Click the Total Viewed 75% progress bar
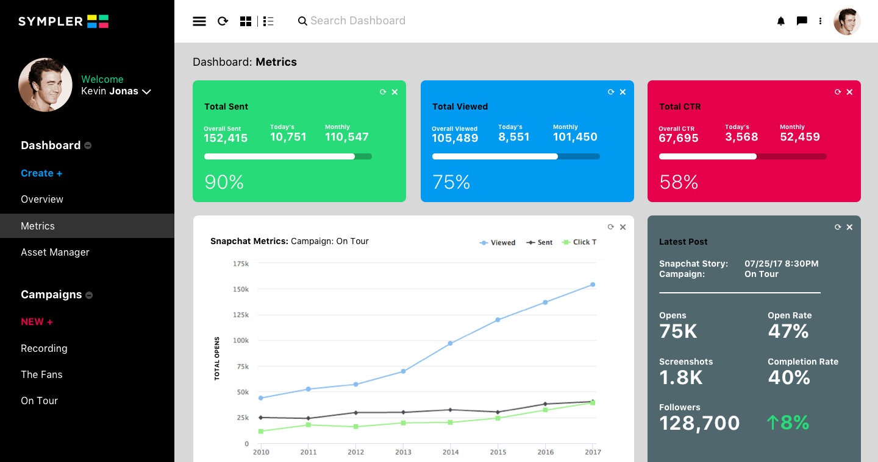The image size is (878, 462). (516, 156)
